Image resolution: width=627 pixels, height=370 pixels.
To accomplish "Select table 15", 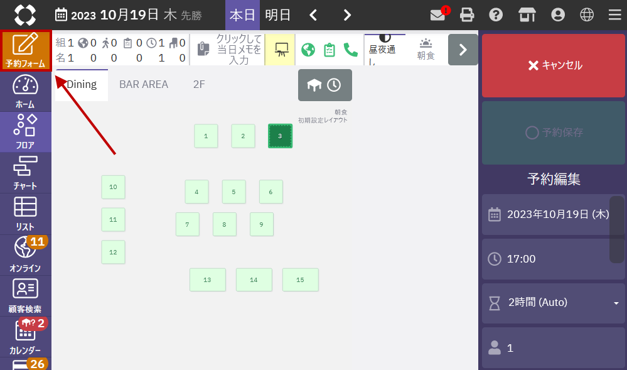I will (x=300, y=280).
